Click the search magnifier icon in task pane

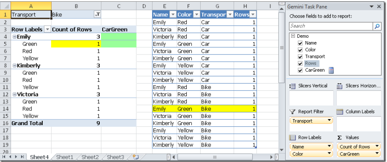[x=377, y=26]
